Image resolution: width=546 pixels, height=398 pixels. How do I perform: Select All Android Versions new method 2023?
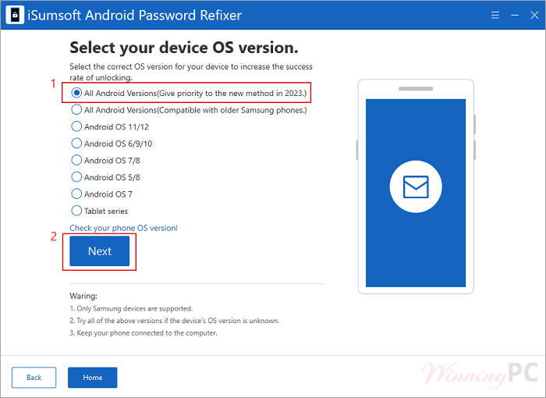76,93
